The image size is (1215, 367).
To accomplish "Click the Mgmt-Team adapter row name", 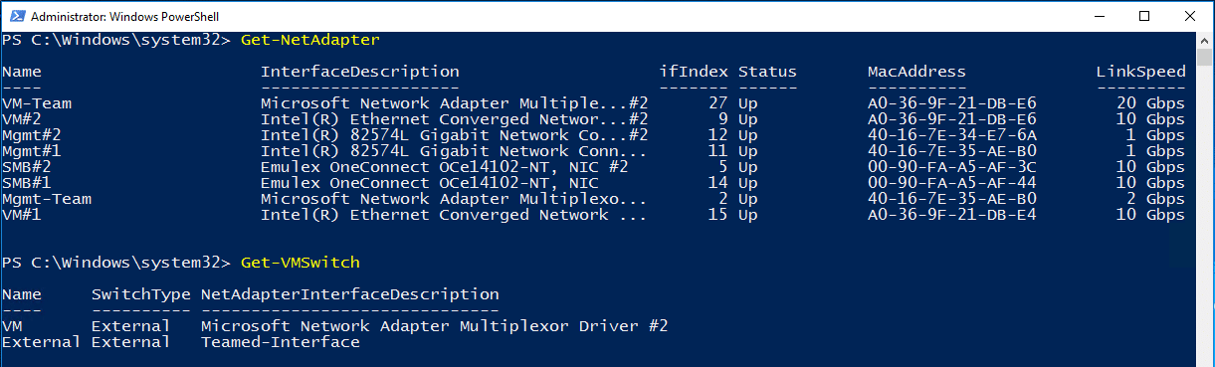I will coord(47,199).
